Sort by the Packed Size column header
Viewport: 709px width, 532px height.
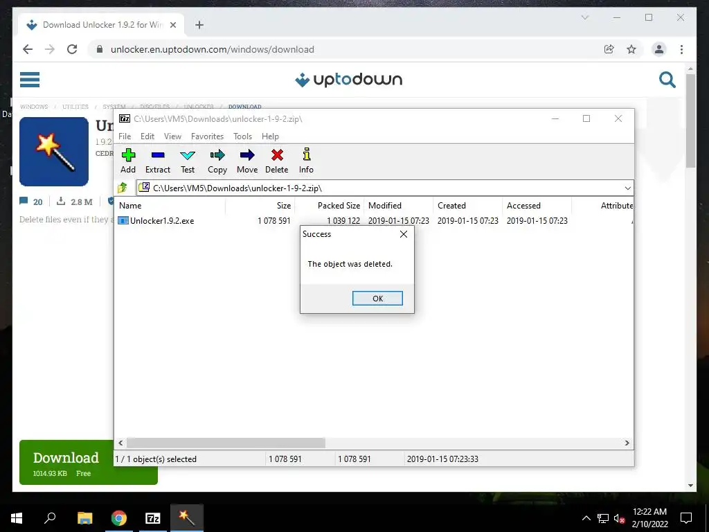coord(330,205)
